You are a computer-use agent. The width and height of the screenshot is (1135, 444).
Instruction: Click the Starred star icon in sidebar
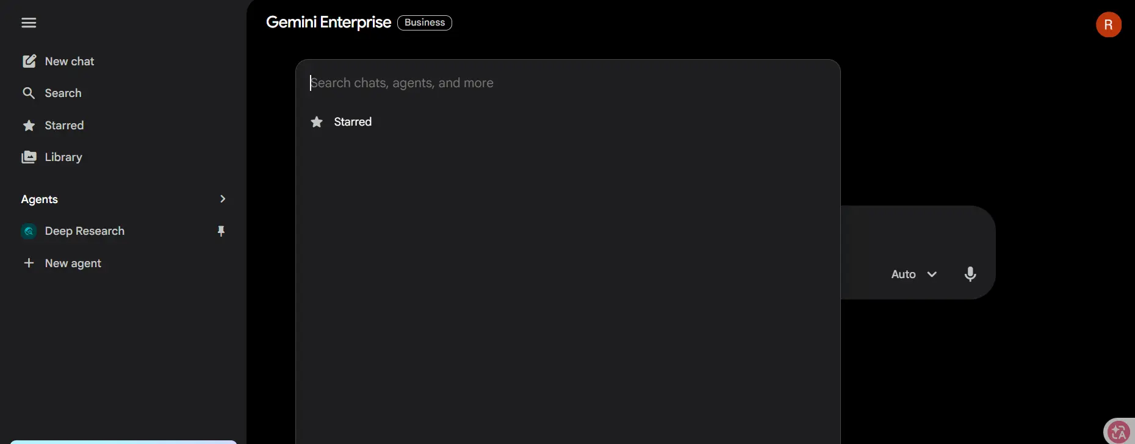[x=29, y=125]
